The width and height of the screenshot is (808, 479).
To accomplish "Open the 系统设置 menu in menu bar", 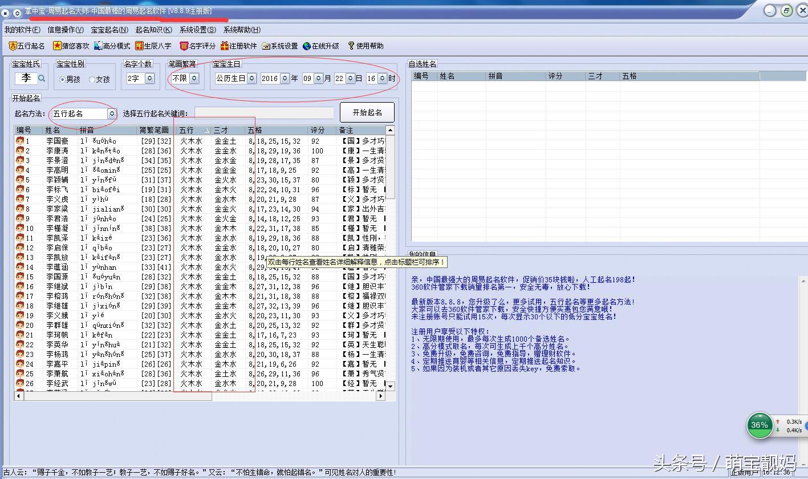I will coord(197,30).
